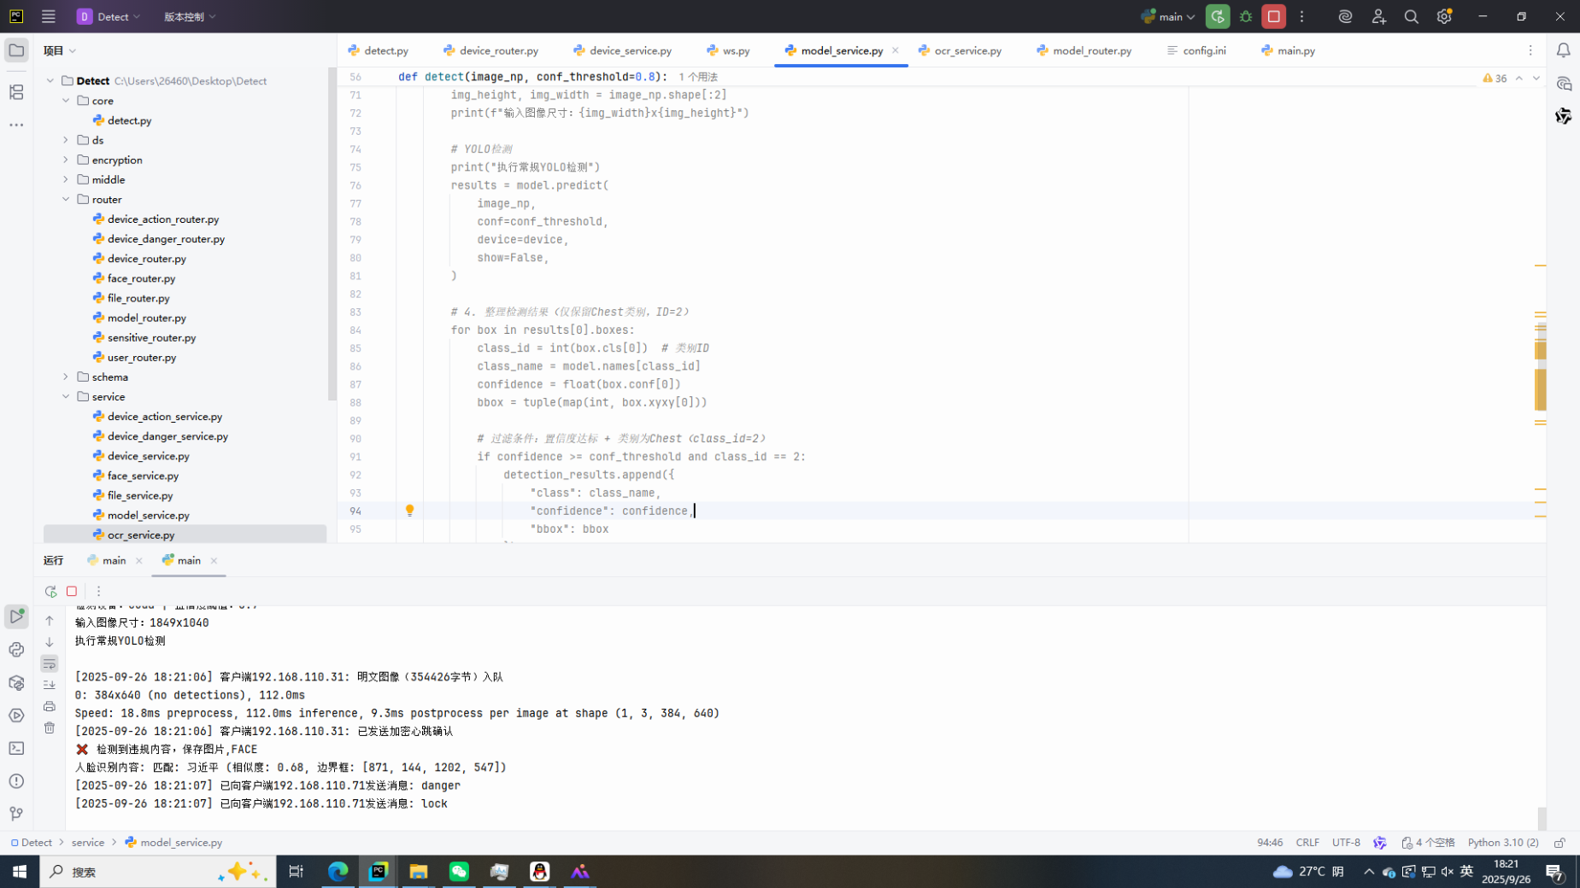This screenshot has width=1580, height=888.
Task: Open the main run configuration dropdown
Action: [1168, 16]
